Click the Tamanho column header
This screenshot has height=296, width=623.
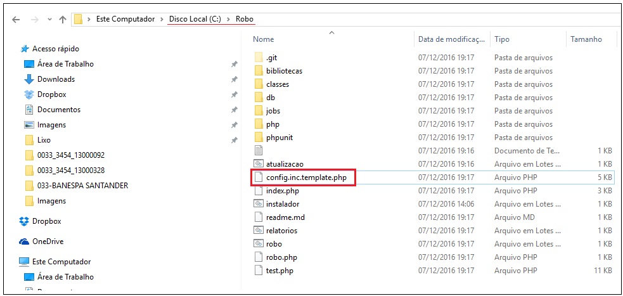(586, 39)
